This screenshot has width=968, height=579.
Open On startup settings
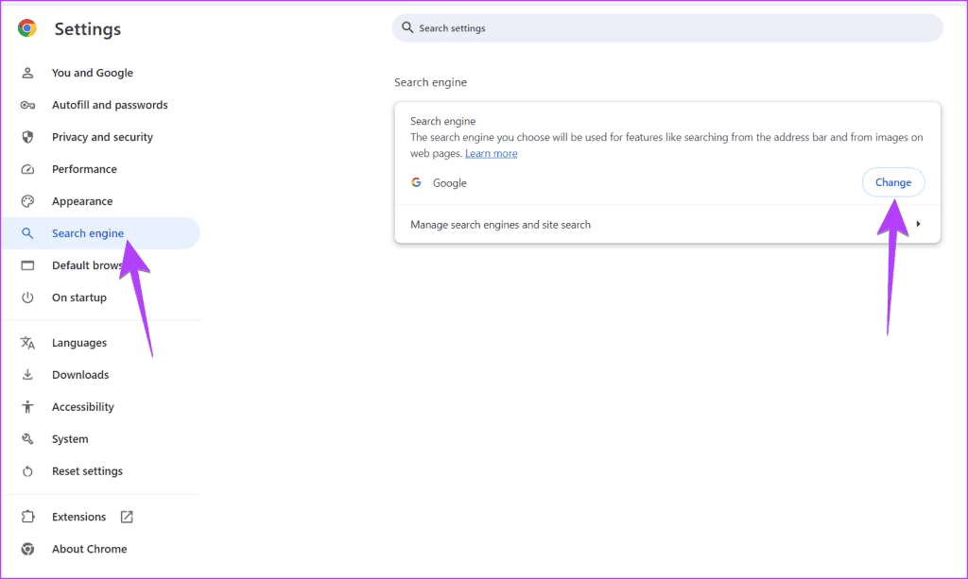click(x=79, y=298)
